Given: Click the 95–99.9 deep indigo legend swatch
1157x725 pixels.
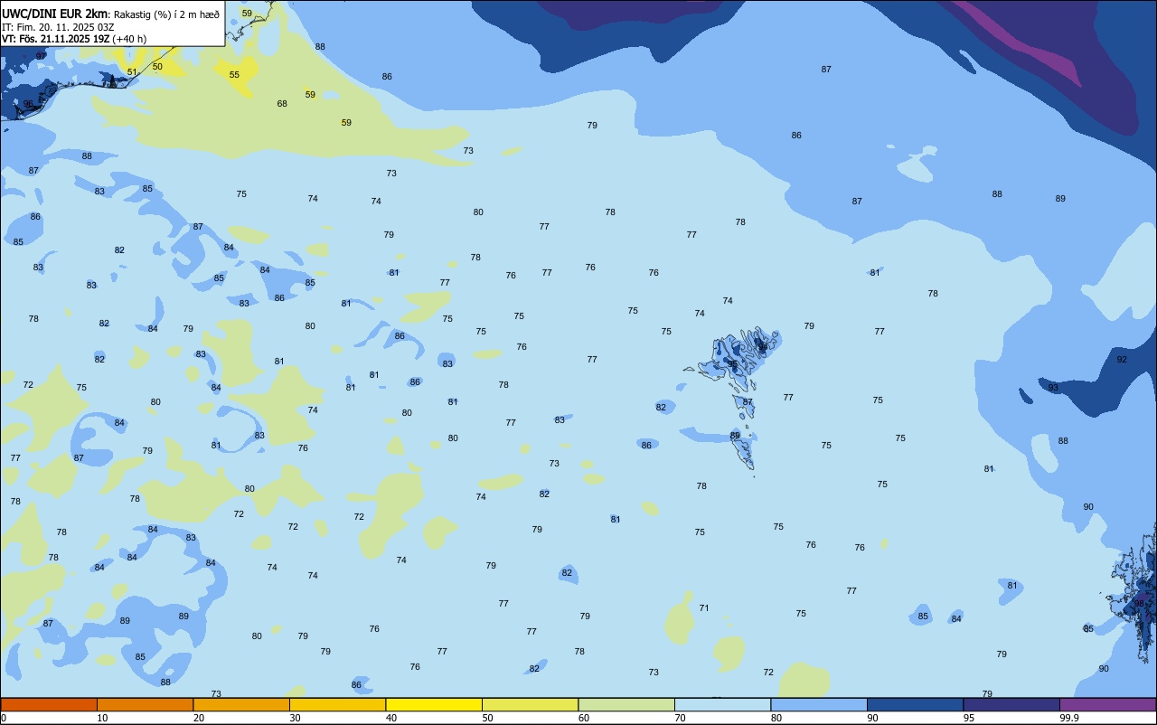Looking at the screenshot, I should coord(1011,704).
